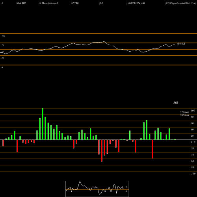The height and width of the screenshot is (197, 197).
Task: Click the 'SI MunafaSutraR' header text
Action: (x=48, y=3)
